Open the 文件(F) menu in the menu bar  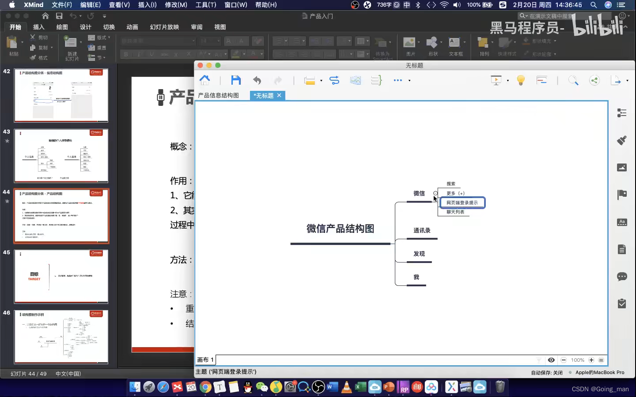(62, 5)
